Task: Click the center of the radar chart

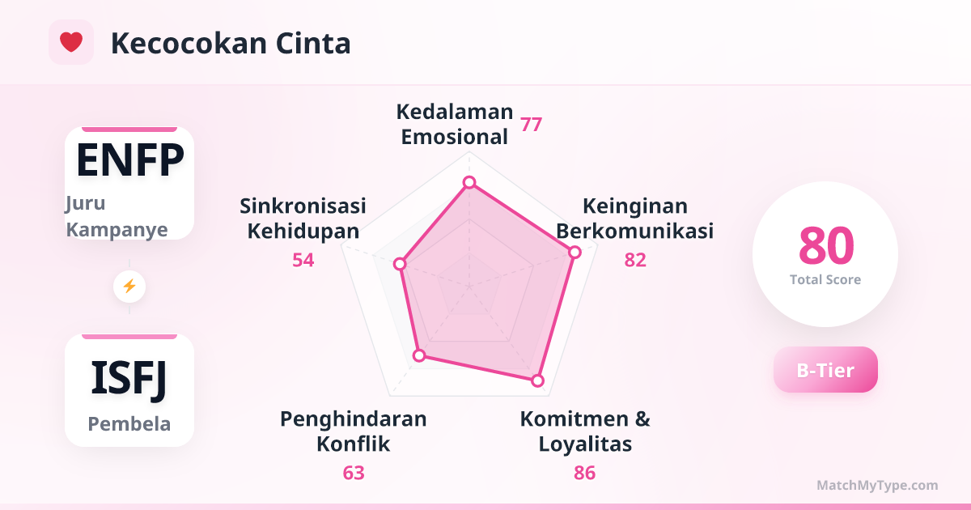Action: coord(469,287)
